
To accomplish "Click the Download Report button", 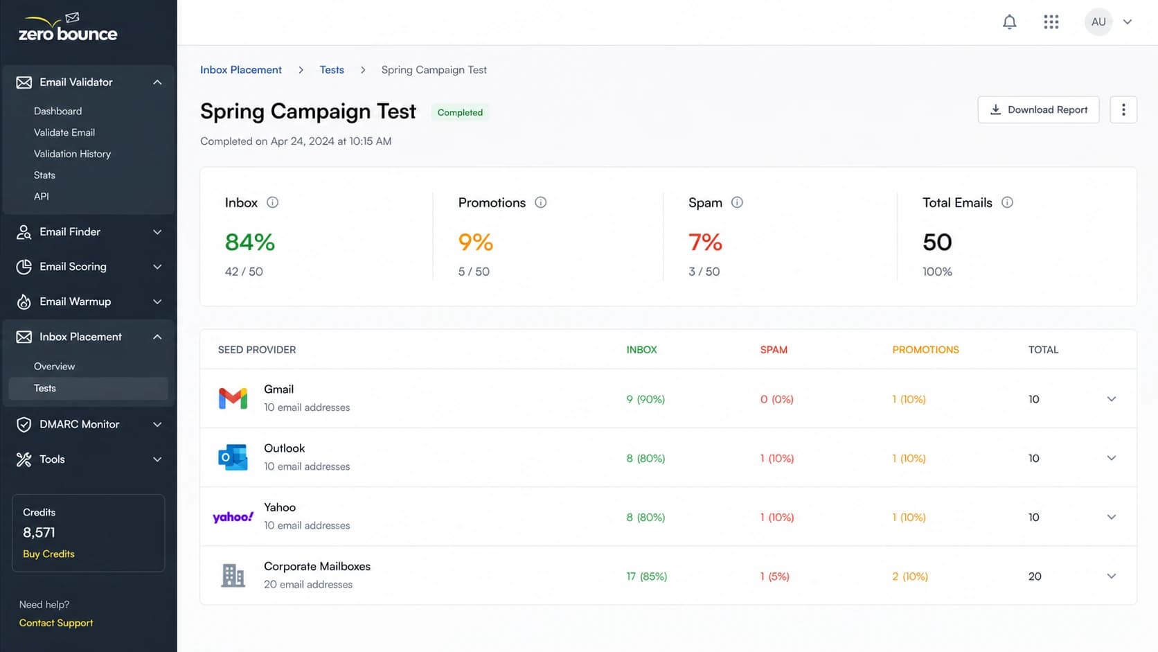I will tap(1038, 109).
